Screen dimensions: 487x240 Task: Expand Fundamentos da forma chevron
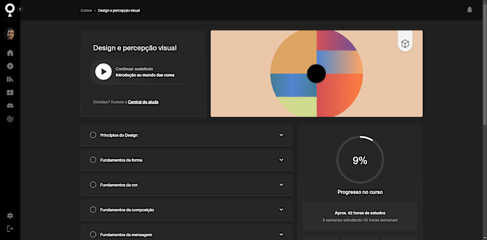(x=281, y=160)
